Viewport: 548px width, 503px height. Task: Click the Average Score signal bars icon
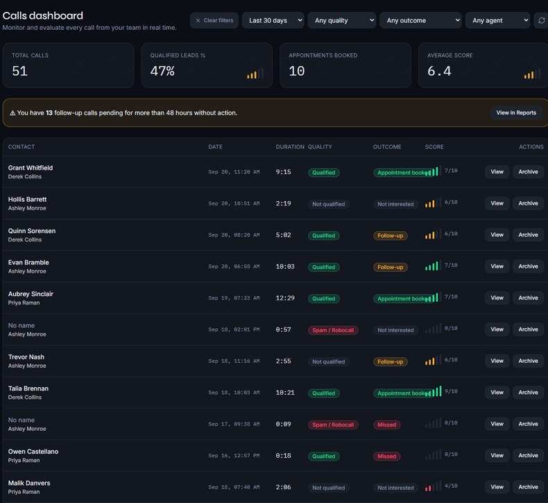tap(532, 74)
